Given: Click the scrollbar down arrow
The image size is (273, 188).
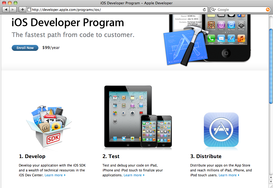Looking at the screenshot, I should point(271,181).
